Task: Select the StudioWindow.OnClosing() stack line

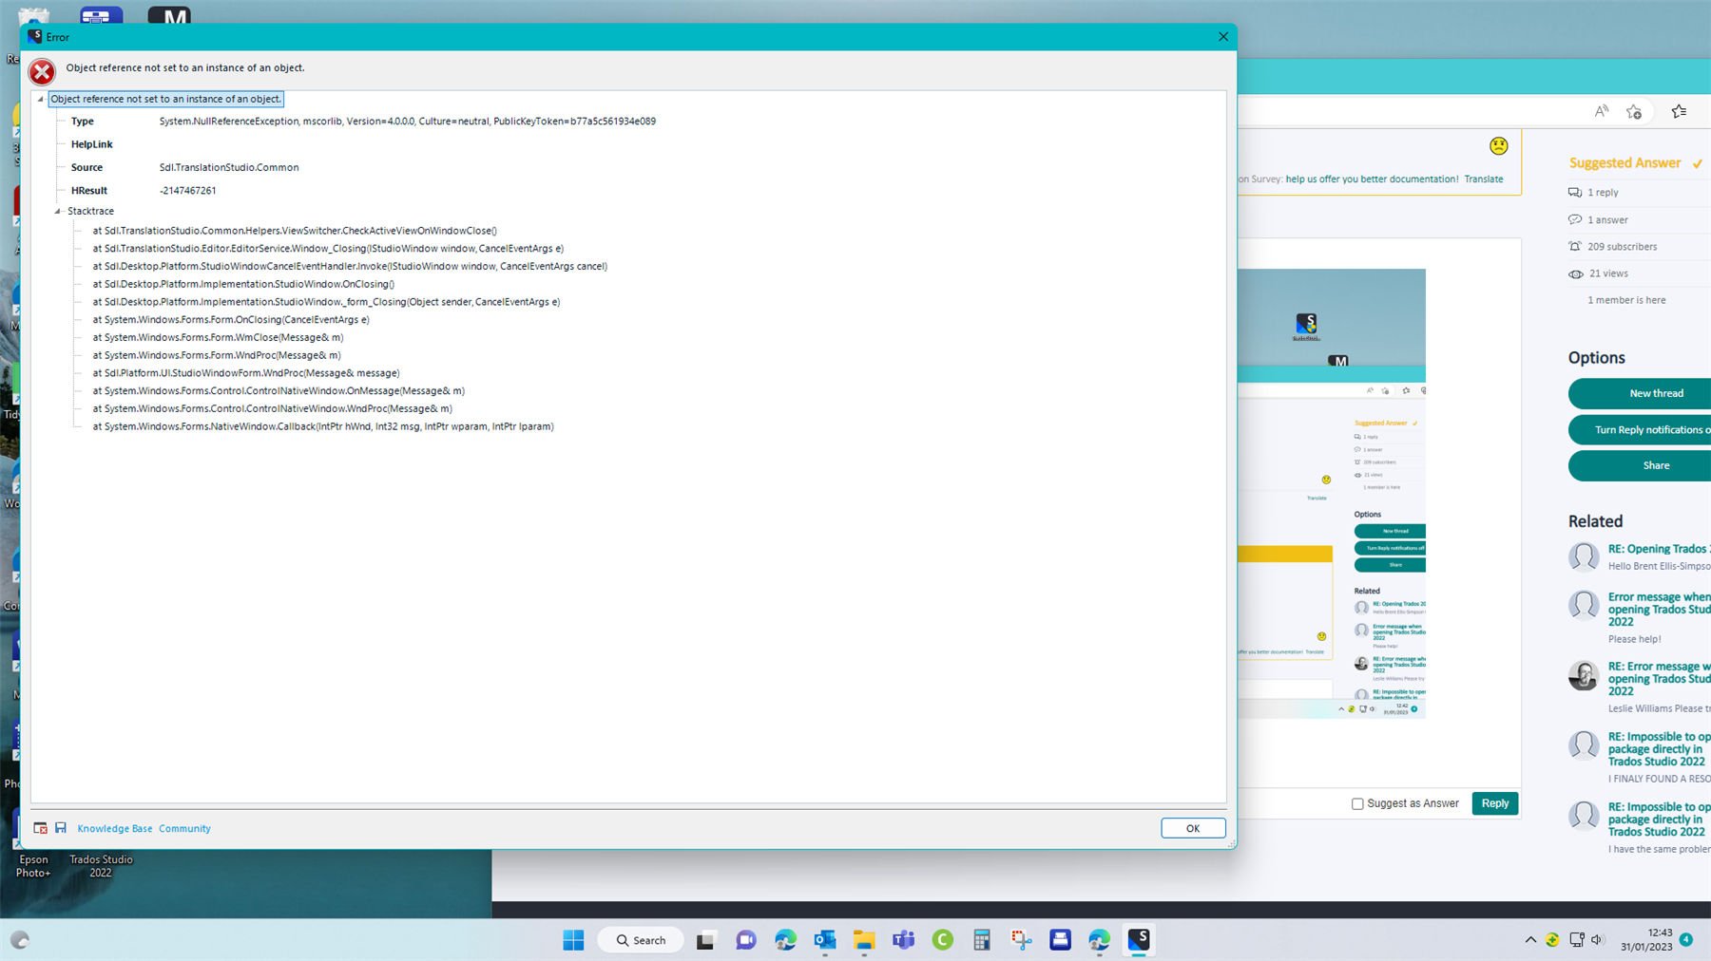Action: tap(243, 284)
